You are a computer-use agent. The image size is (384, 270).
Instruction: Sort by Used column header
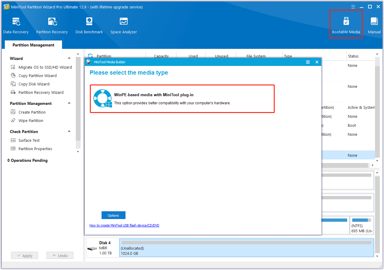(x=193, y=56)
